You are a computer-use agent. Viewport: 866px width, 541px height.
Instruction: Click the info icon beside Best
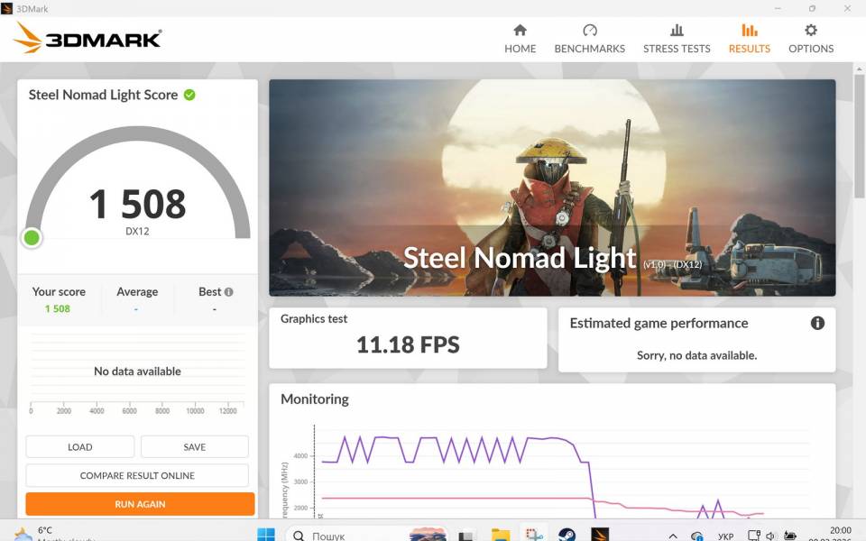(229, 292)
